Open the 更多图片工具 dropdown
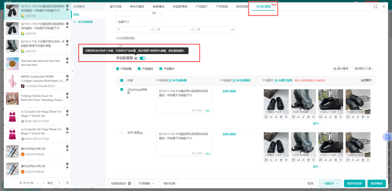Screen dimensions: 392x191 [x=364, y=69]
